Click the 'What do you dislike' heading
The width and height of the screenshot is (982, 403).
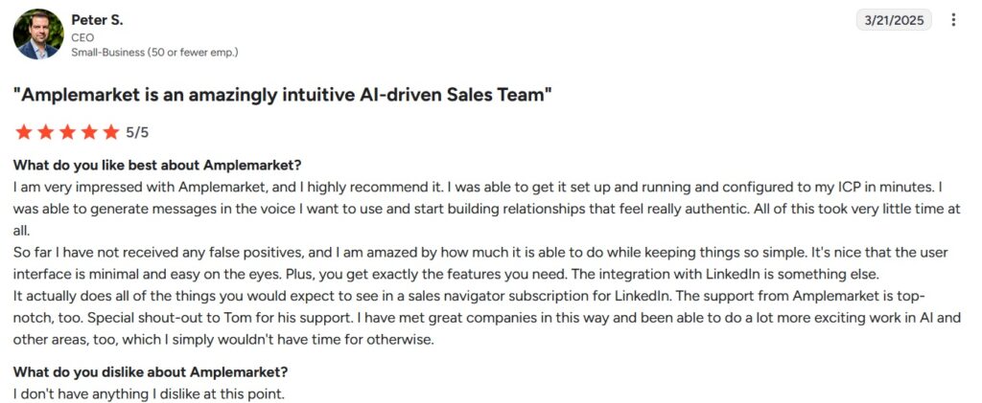click(x=151, y=371)
